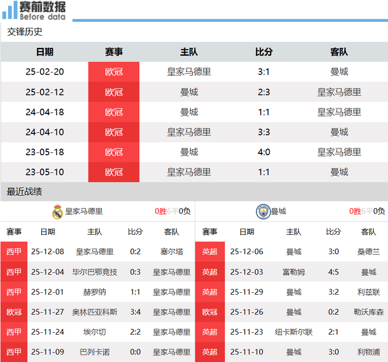Click the 2:1 score in the 25-11-23 row
The image size is (388, 362).
point(333,332)
